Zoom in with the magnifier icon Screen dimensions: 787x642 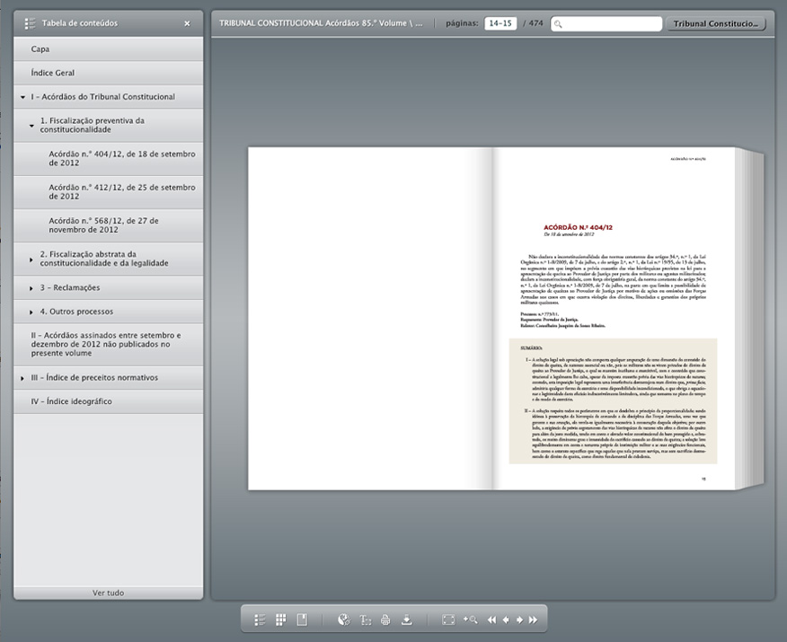click(470, 620)
